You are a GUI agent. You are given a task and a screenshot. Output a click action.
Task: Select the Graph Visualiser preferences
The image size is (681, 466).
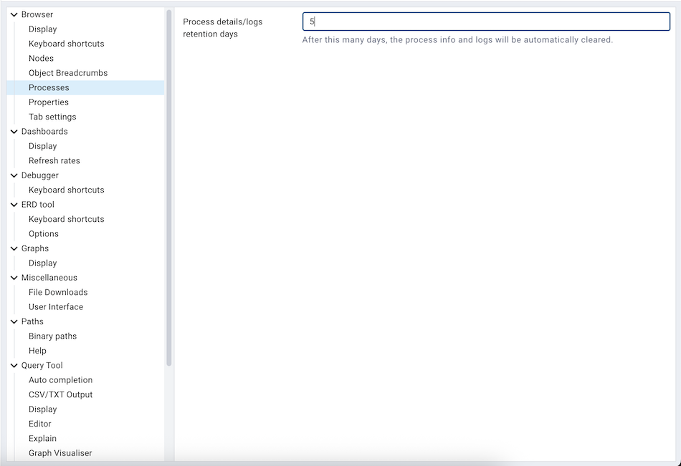(59, 452)
